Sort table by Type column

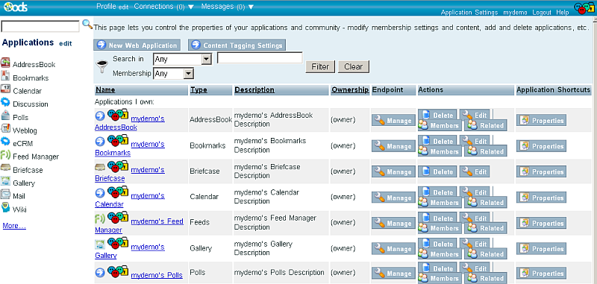(x=199, y=89)
